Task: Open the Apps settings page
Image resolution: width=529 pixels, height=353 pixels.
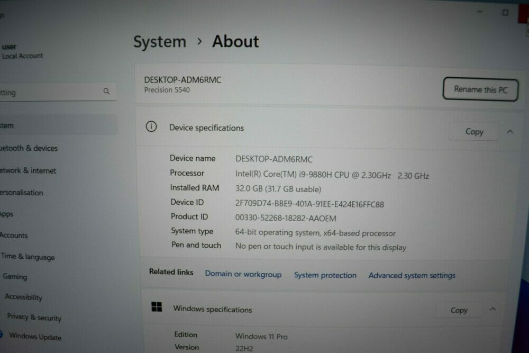Action: [7, 214]
